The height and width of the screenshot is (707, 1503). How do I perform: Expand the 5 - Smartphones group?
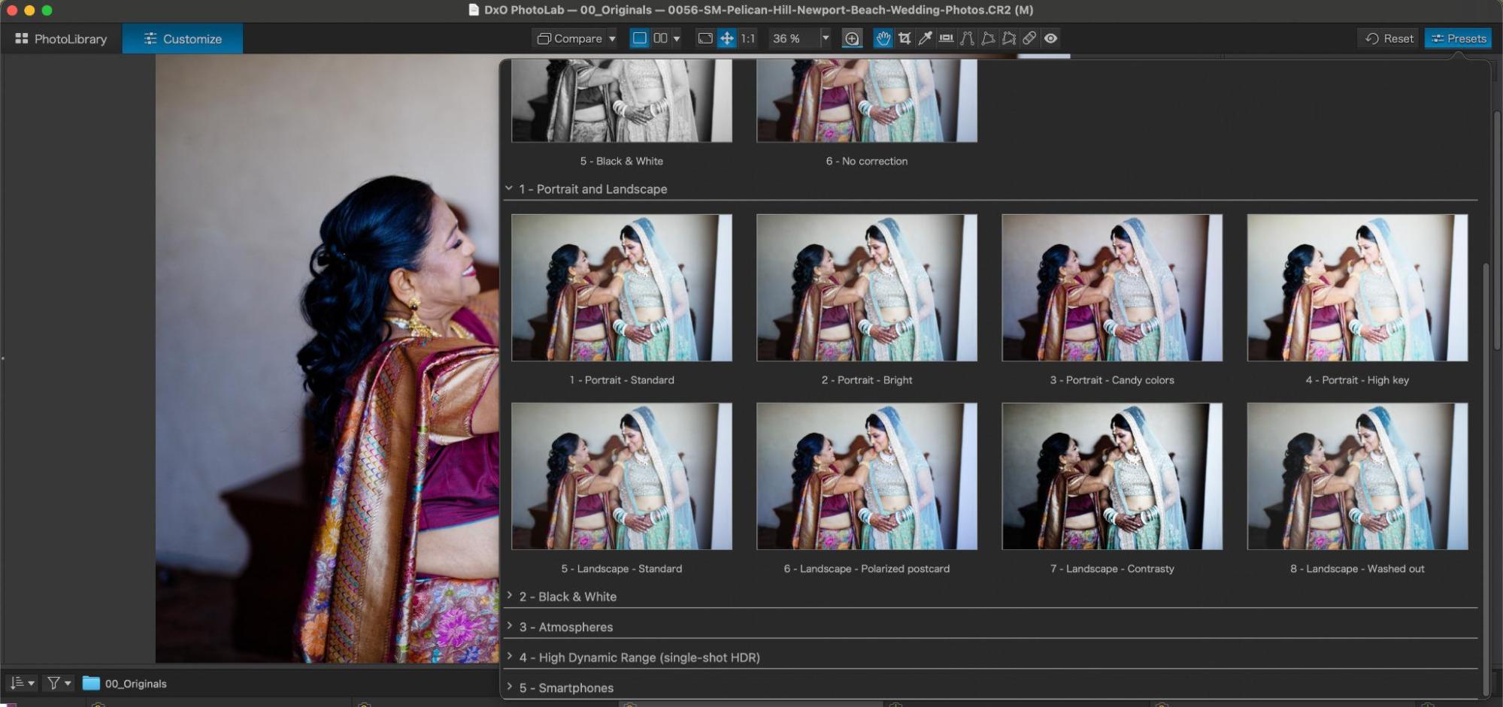coord(509,687)
